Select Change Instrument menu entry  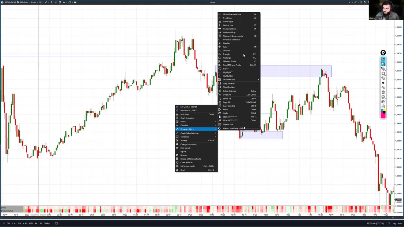(196, 144)
